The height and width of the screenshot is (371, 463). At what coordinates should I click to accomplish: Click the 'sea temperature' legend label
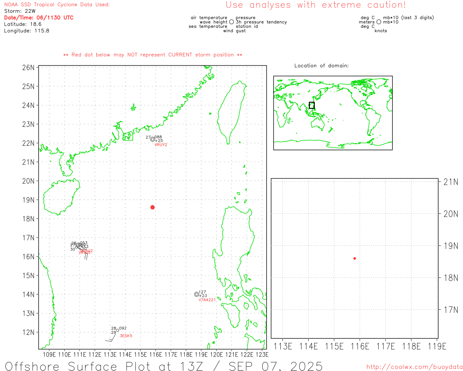[208, 26]
